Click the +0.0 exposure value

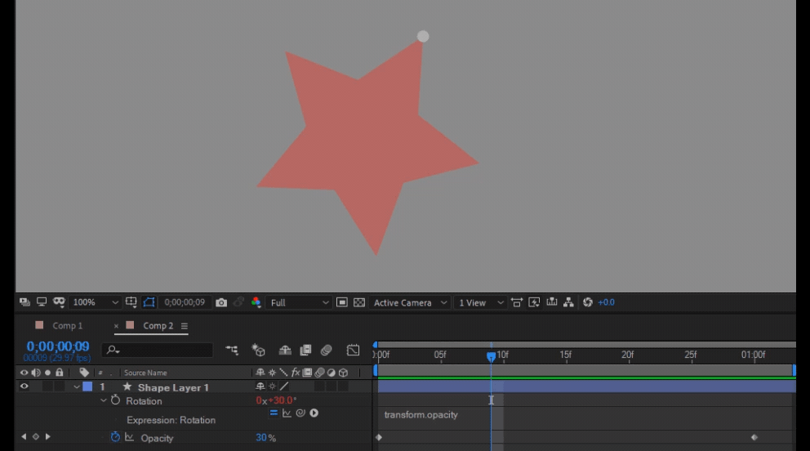(x=606, y=302)
